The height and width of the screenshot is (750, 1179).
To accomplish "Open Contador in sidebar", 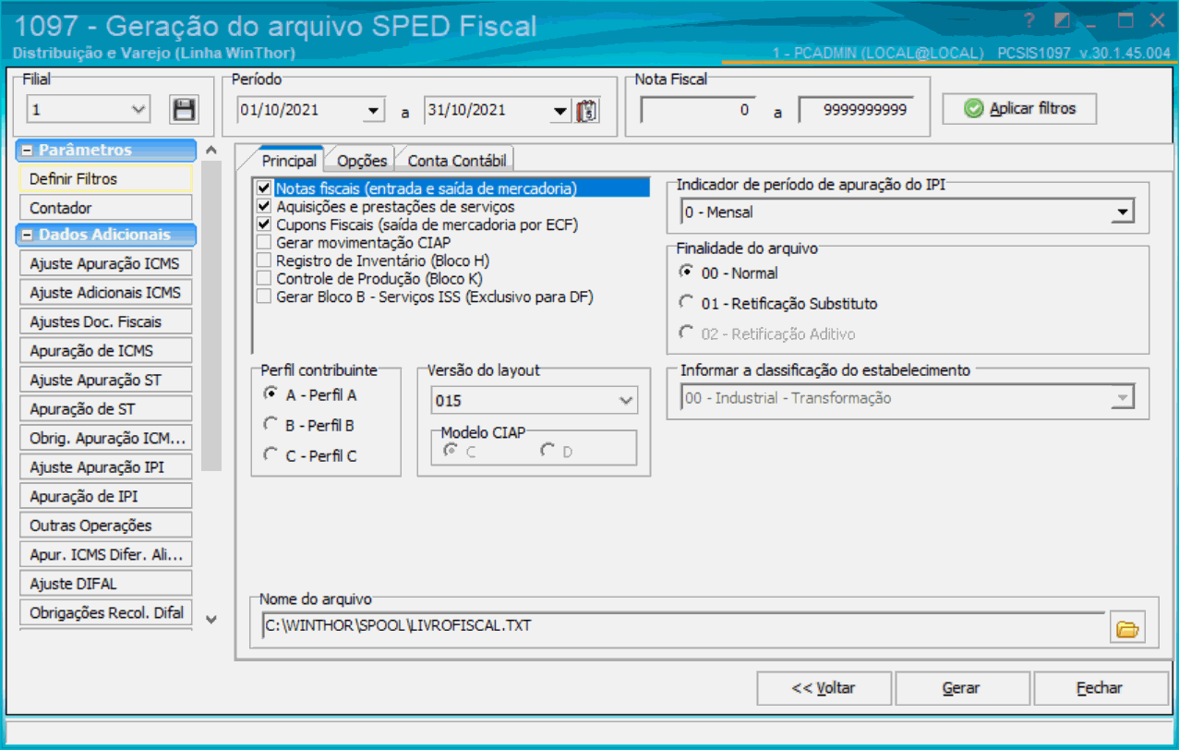I will coord(105,208).
